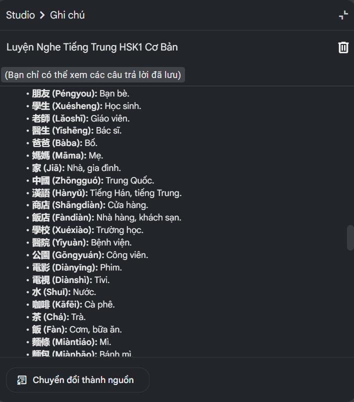This screenshot has width=354, height=402.
Task: Click the breadcrumb chevron arrow
Action: (42, 15)
